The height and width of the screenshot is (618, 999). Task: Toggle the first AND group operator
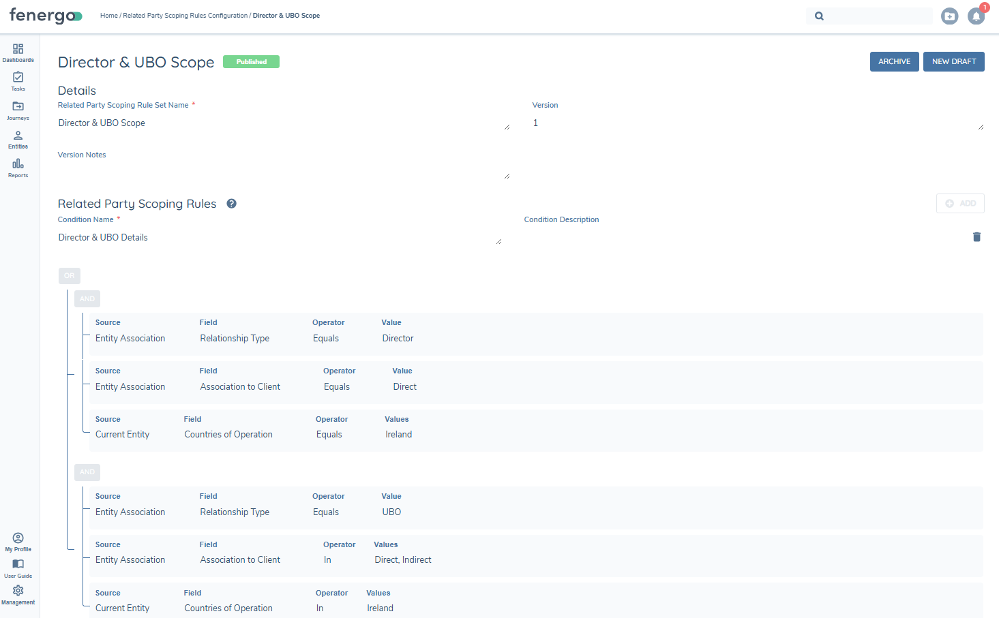(x=87, y=299)
